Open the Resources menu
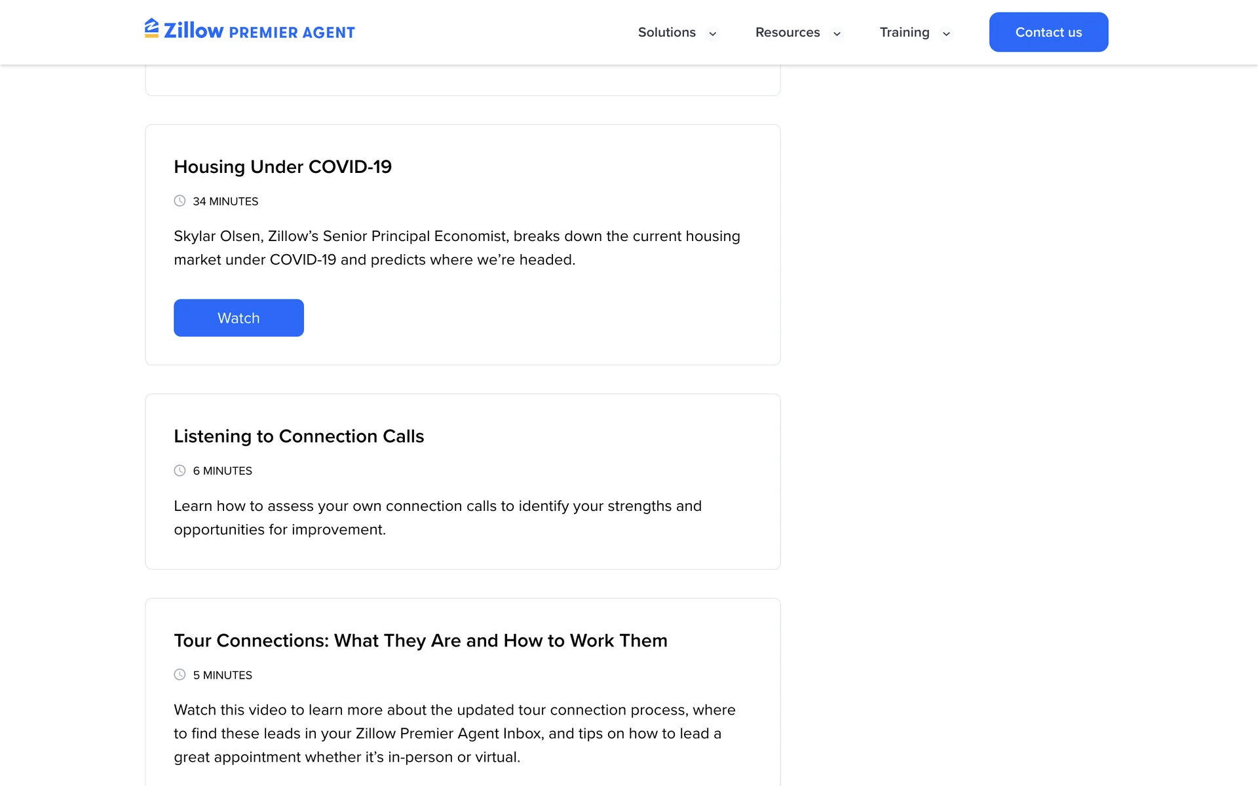Screen dimensions: 1258x786 (787, 32)
